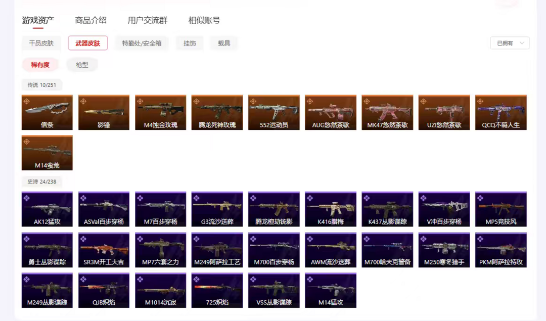Open the M249丛影谍踪 skin

click(47, 290)
